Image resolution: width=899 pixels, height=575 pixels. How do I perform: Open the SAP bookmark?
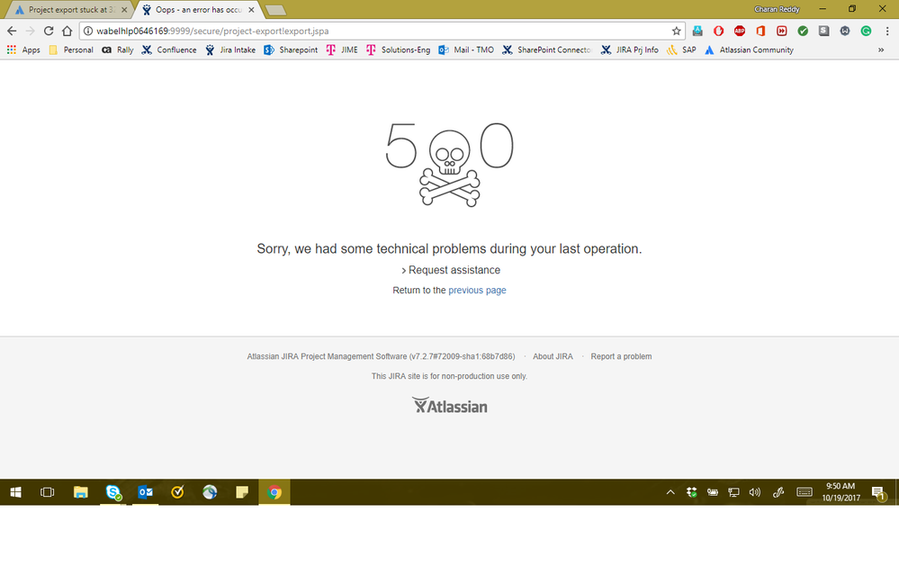(x=681, y=49)
